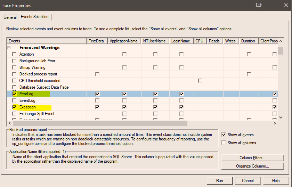Click the Run button
The height and width of the screenshot is (187, 292).
(x=220, y=181)
